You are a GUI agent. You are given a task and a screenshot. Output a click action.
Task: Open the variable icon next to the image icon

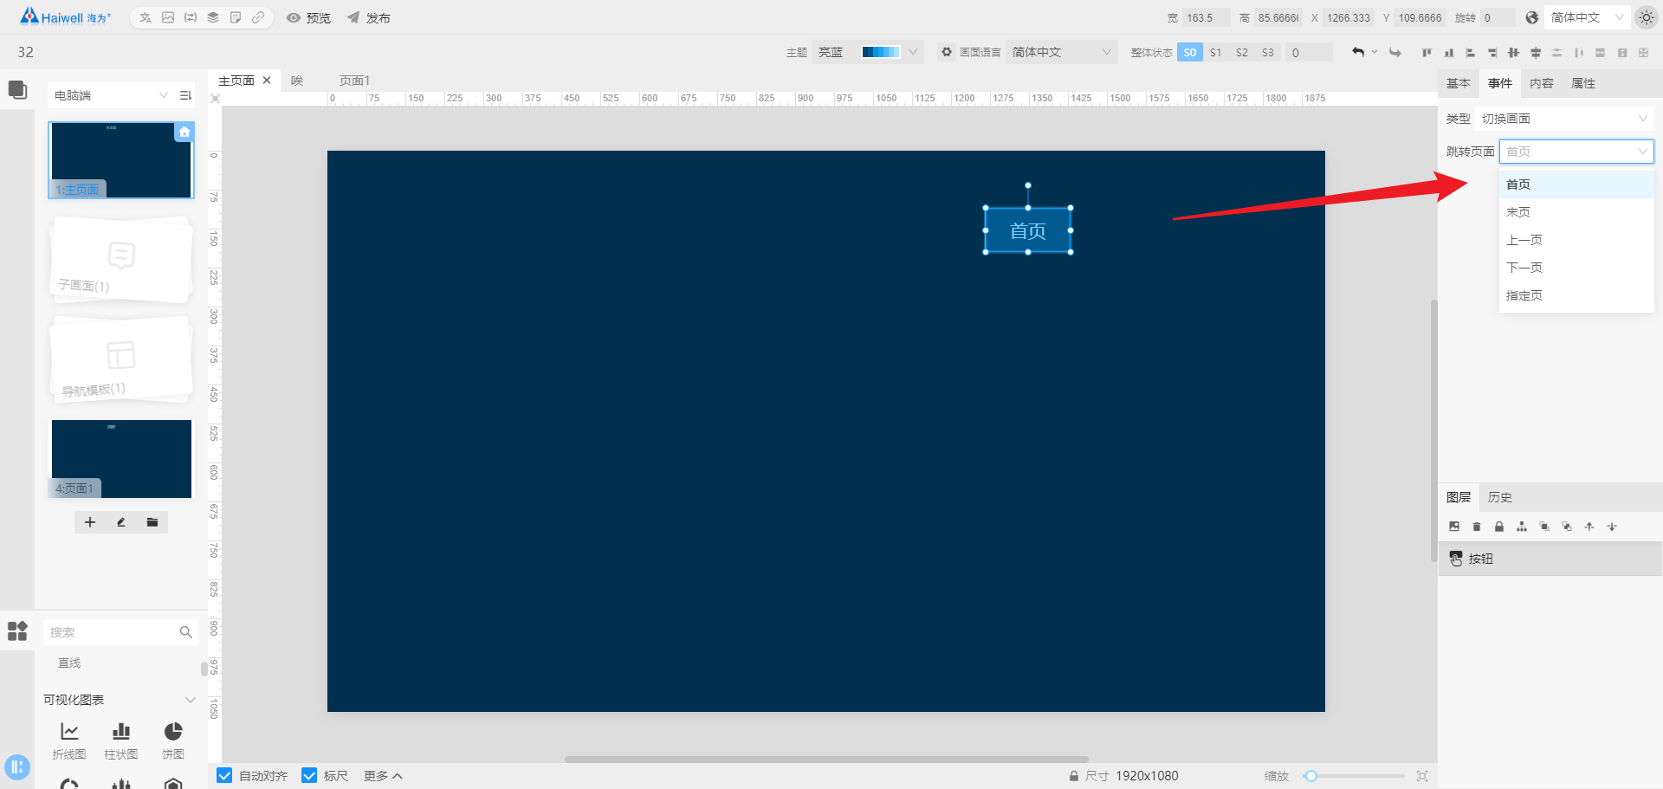pos(191,17)
